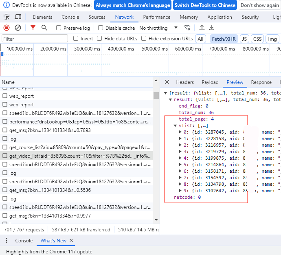Close the What's New drawer tab
Screen dimensions: 281x255
coord(71,240)
